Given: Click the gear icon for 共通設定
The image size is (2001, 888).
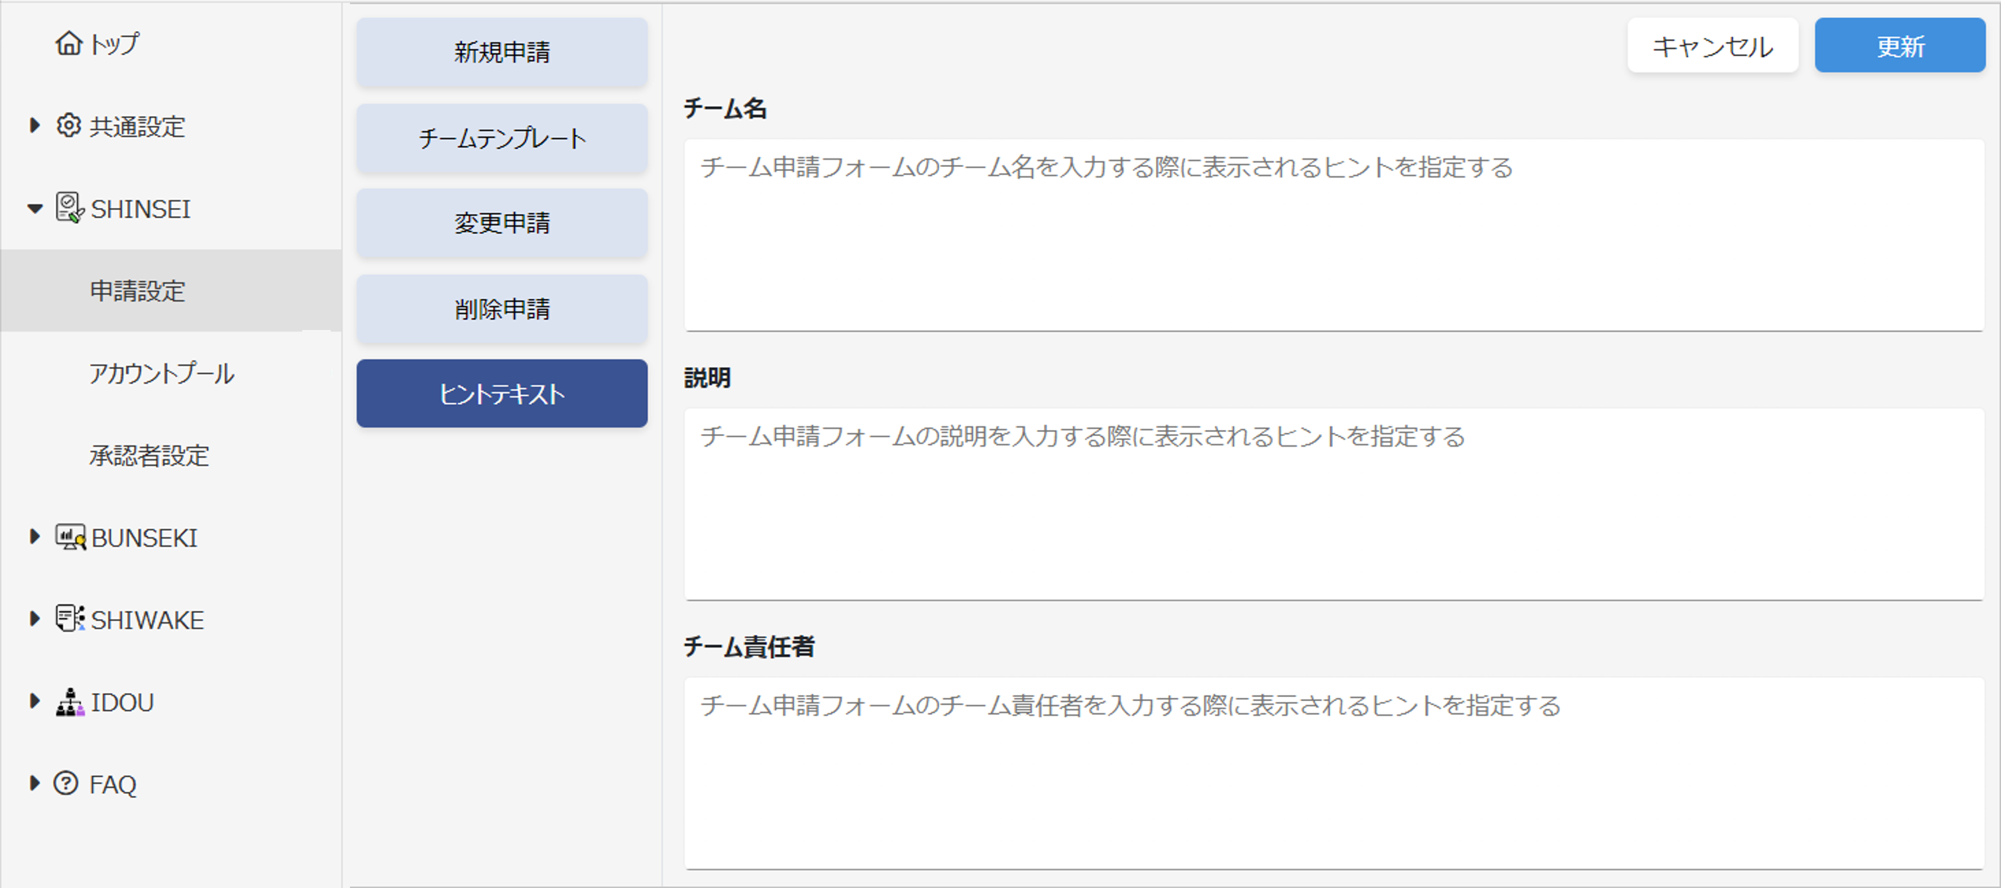Looking at the screenshot, I should [x=68, y=126].
